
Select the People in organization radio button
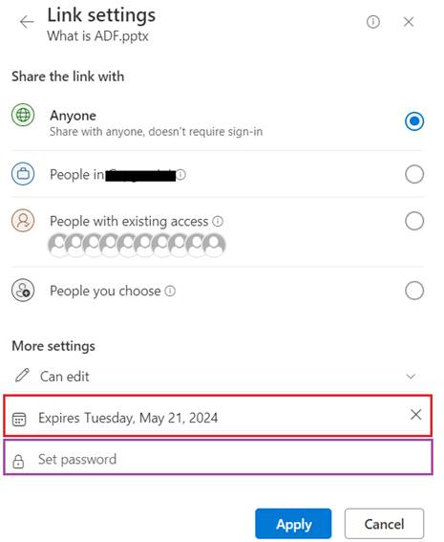pyautogui.click(x=414, y=174)
